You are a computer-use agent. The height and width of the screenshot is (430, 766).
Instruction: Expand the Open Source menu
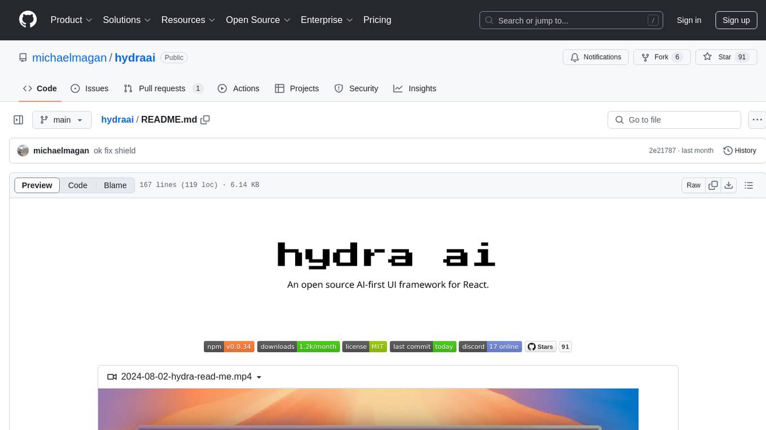pos(258,20)
